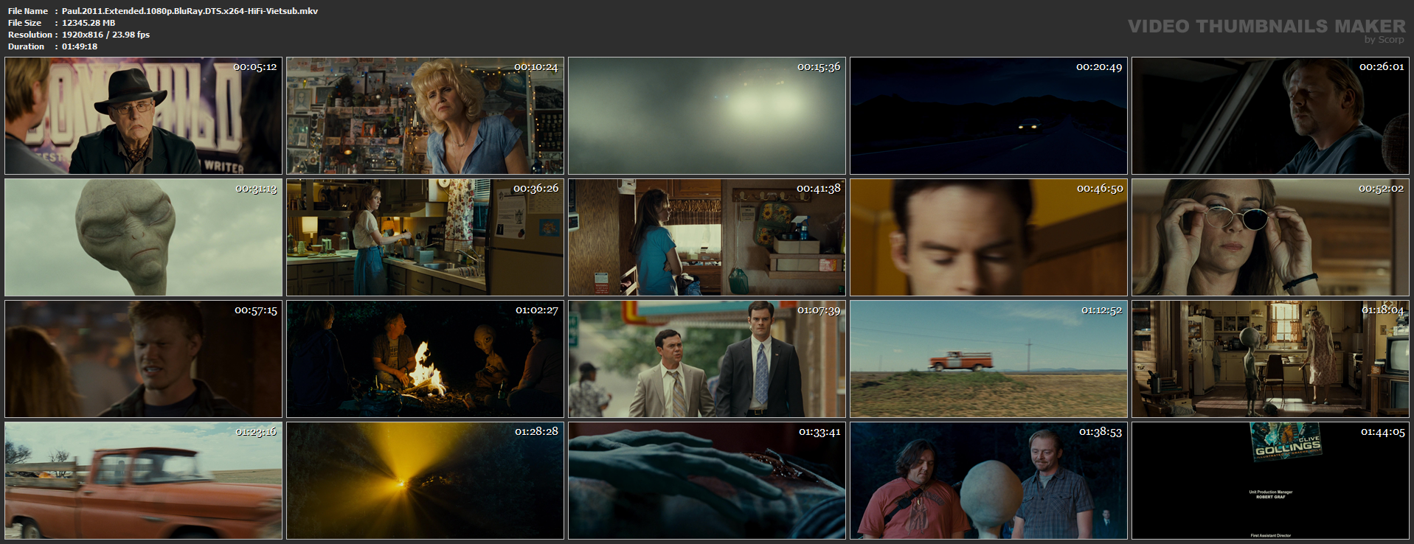Click the end credits thumbnail at 01:44:05
This screenshot has height=544, width=1414.
(x=1270, y=481)
